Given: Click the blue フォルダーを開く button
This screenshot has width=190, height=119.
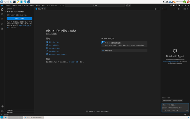Looking at the screenshot, I should tap(19, 18).
